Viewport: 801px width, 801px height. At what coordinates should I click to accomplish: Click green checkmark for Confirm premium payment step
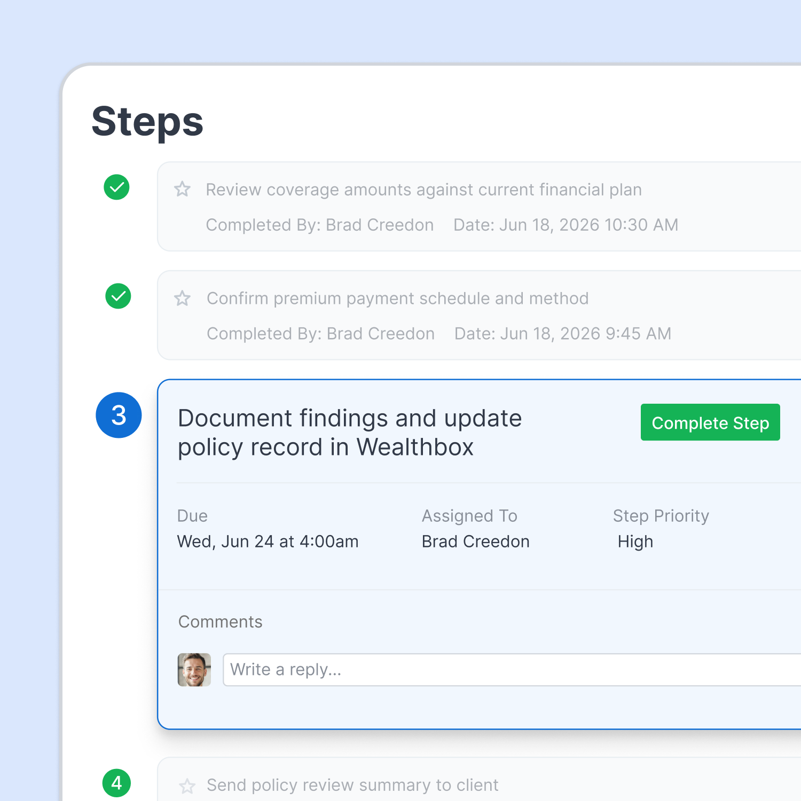118,296
